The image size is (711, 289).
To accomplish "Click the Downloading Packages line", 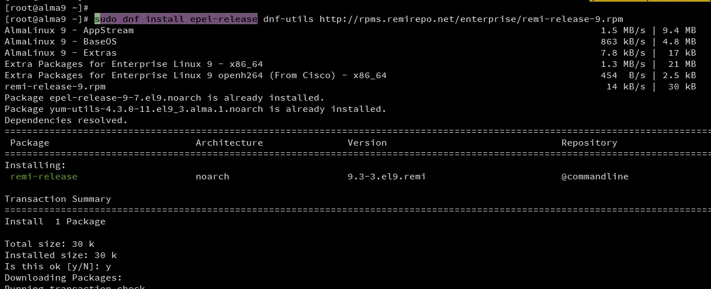I will coord(64,278).
